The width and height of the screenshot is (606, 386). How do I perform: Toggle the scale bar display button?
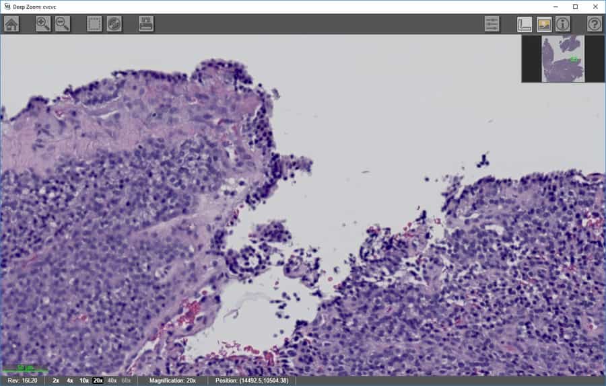point(525,24)
